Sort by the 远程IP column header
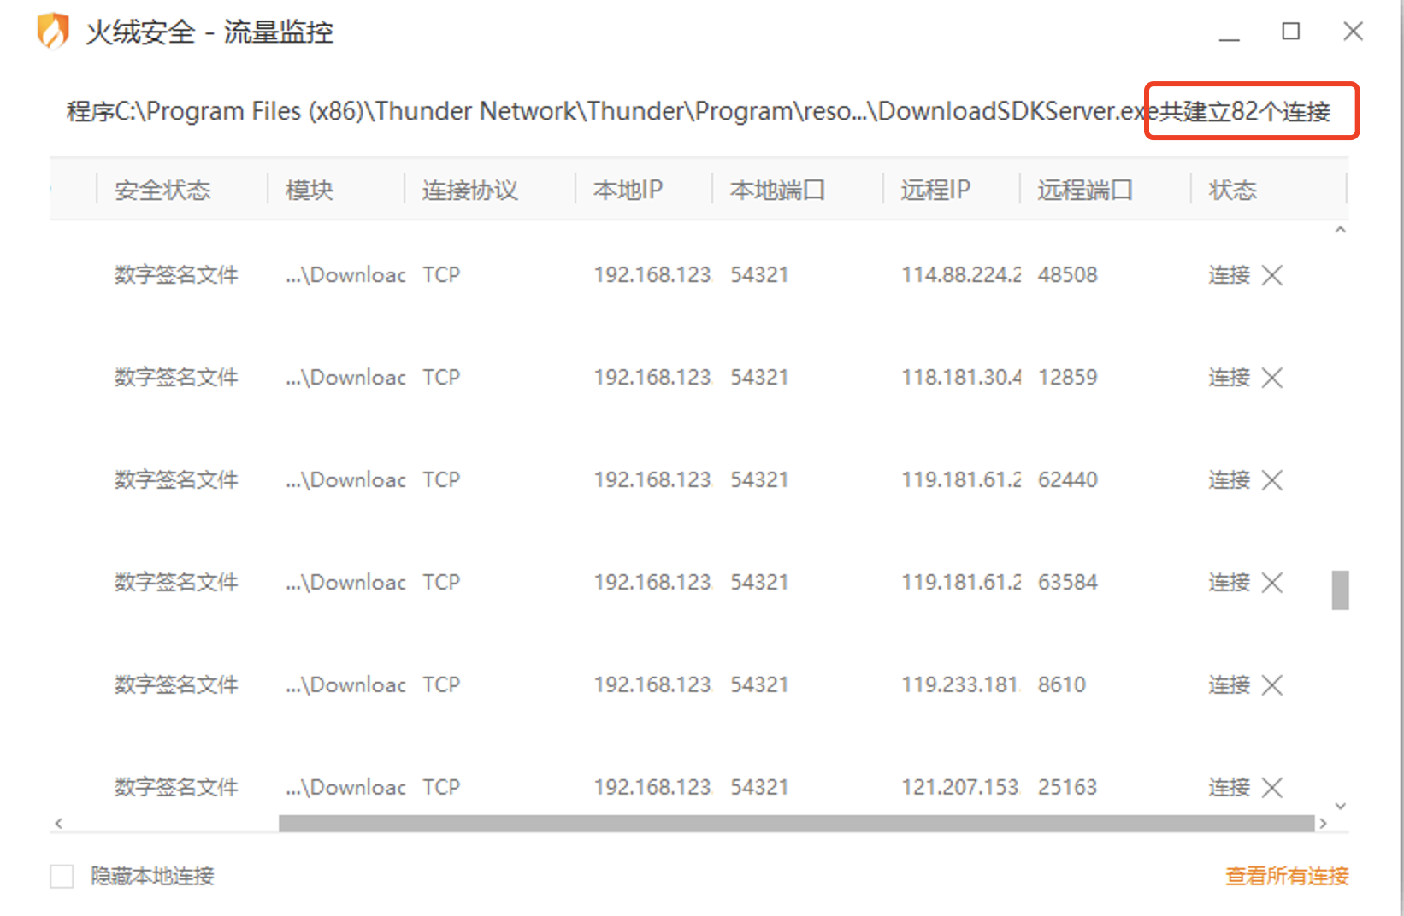 pos(935,190)
